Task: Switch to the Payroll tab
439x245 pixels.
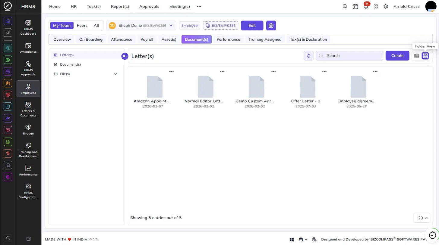Action: pyautogui.click(x=147, y=39)
